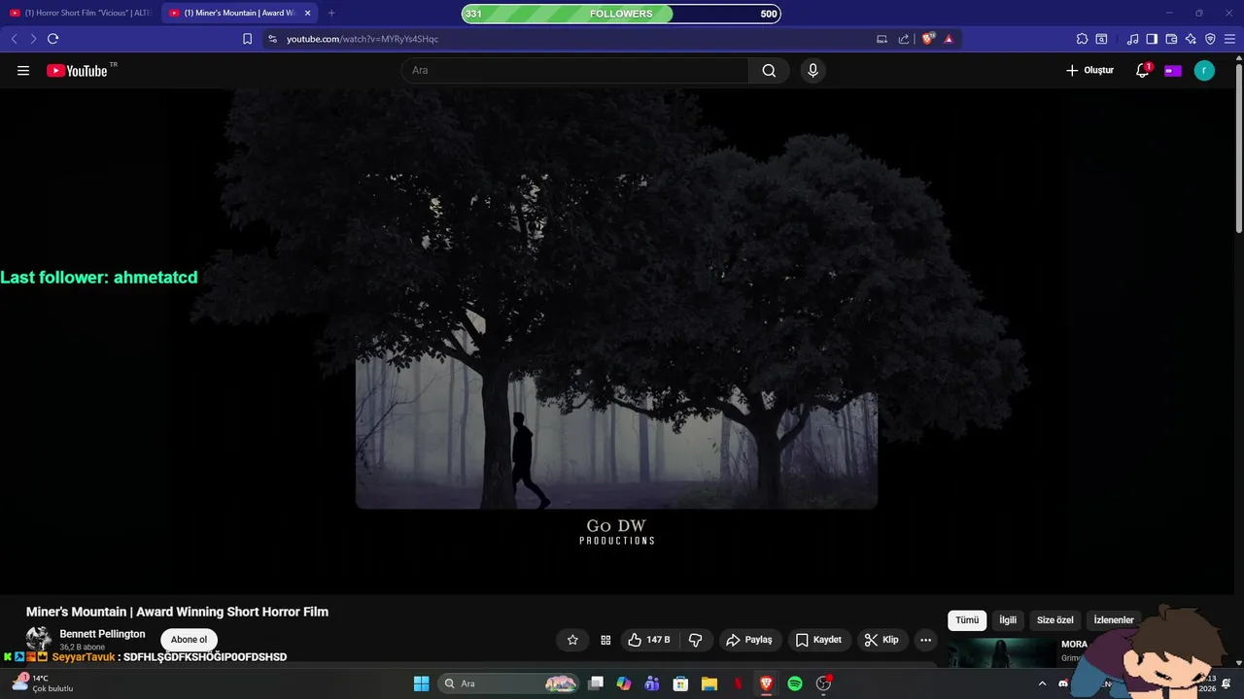The height and width of the screenshot is (699, 1244).
Task: Open Spotify from the taskbar
Action: [x=795, y=683]
